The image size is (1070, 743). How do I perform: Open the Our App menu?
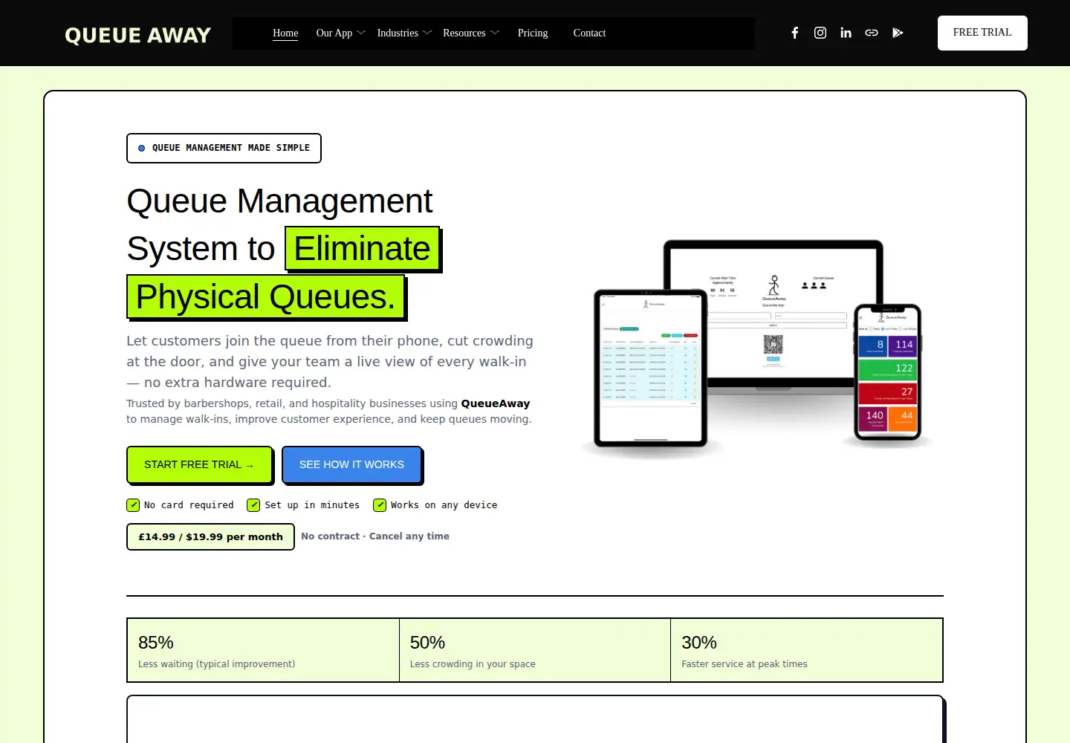click(334, 33)
